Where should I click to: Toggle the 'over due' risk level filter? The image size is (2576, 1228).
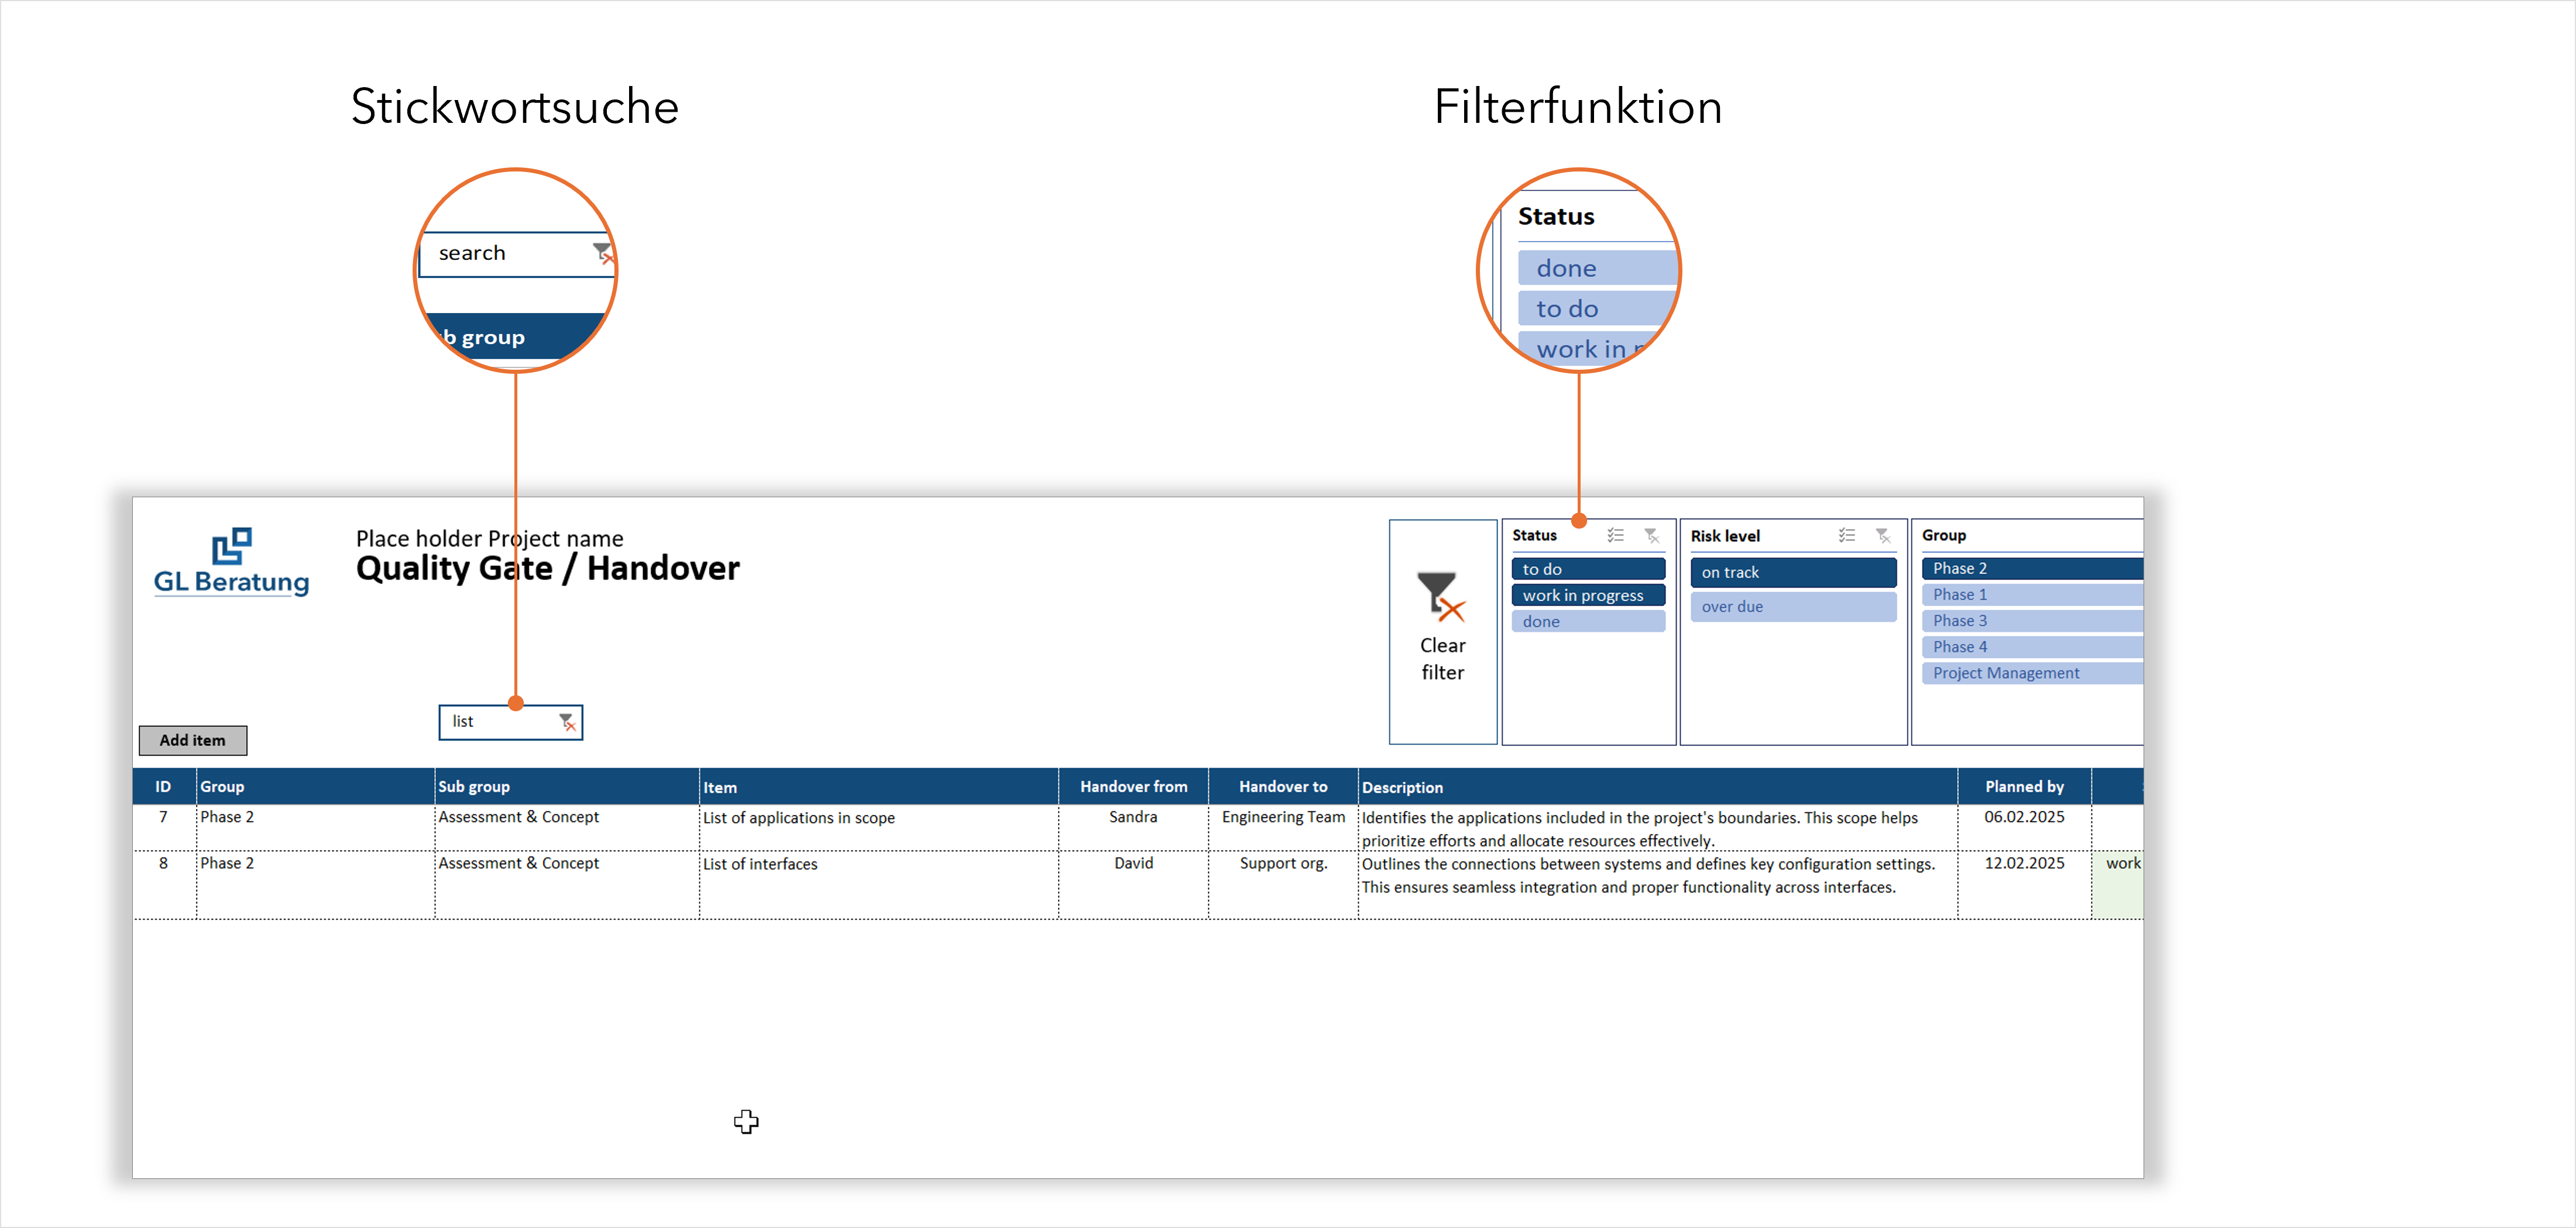click(x=1793, y=606)
